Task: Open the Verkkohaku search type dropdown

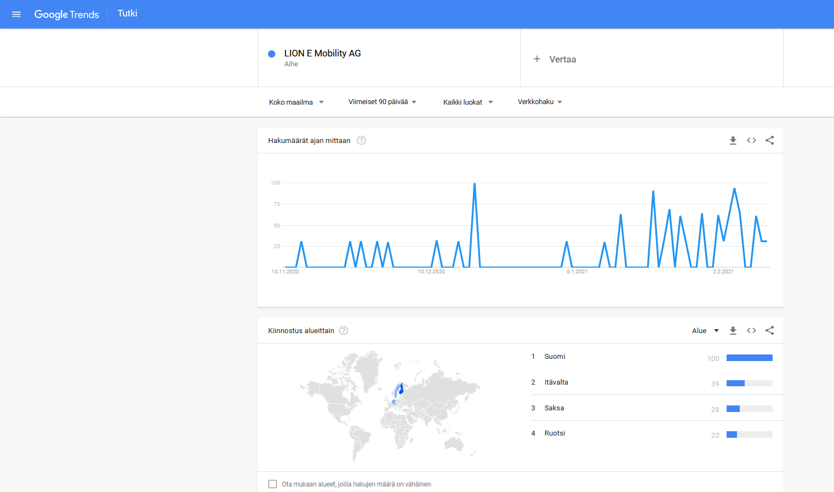Action: pyautogui.click(x=540, y=102)
